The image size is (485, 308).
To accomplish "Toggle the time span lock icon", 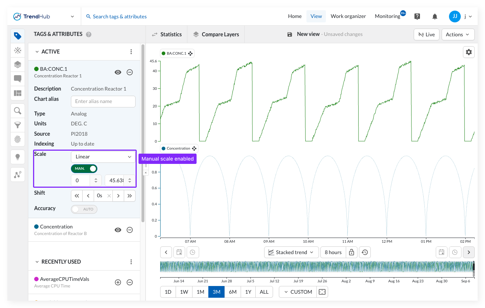I will [352, 252].
